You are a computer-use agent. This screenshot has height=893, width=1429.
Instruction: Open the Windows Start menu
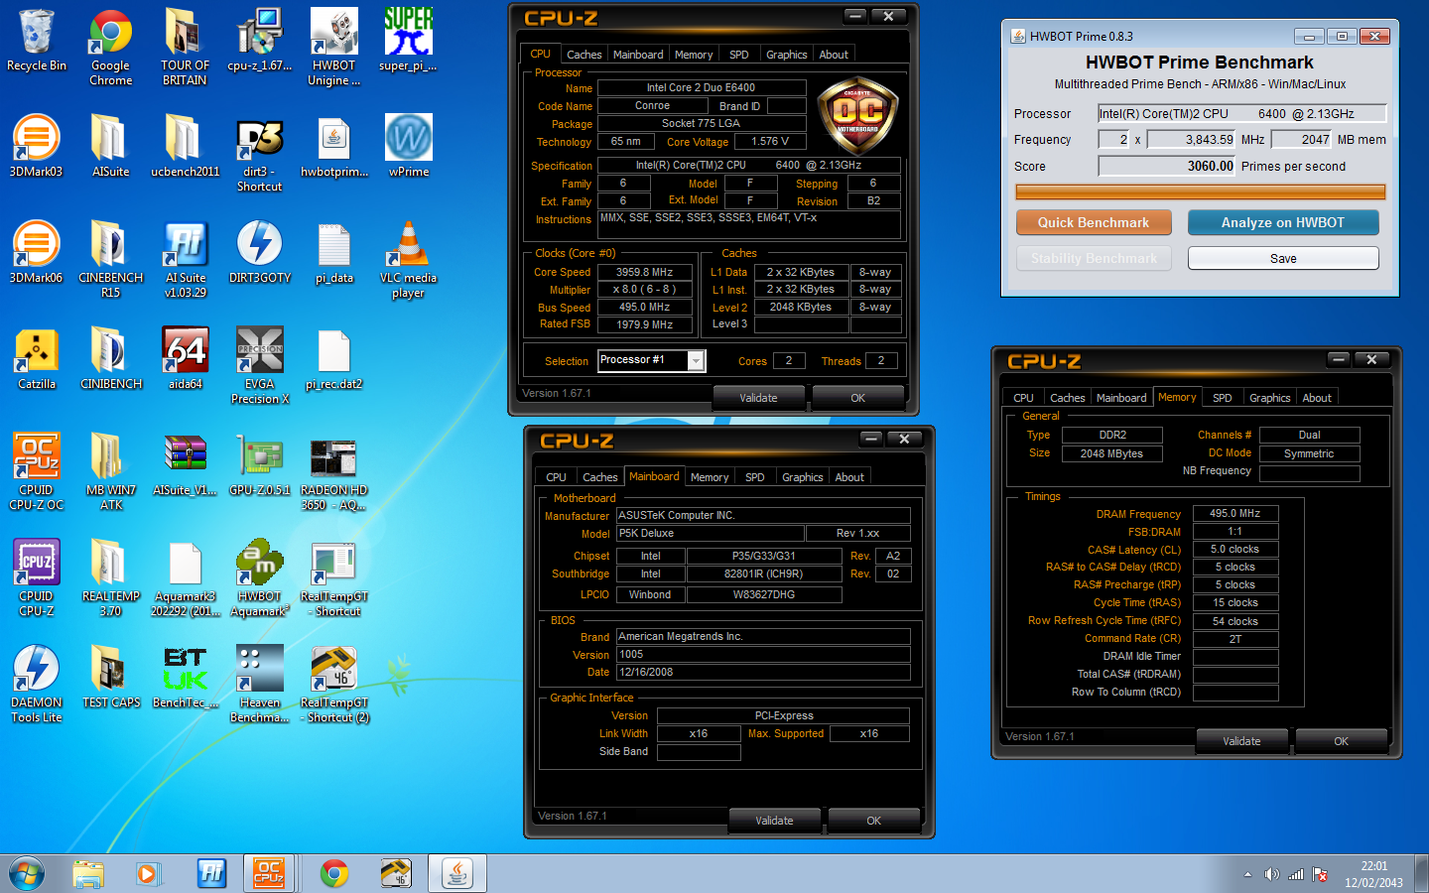point(27,873)
